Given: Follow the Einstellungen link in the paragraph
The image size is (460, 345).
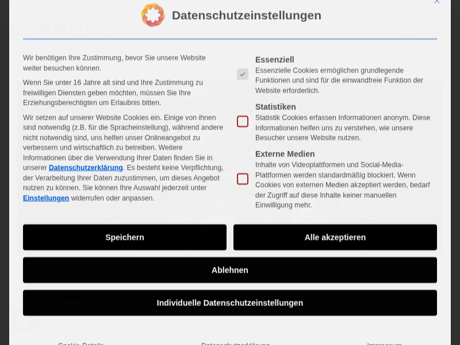Looking at the screenshot, I should tap(46, 198).
